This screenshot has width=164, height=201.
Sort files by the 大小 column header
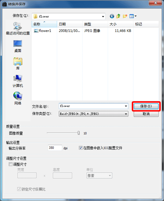[x=120, y=24]
